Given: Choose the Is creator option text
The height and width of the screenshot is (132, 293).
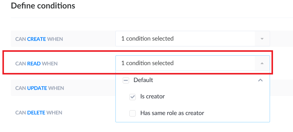Looking at the screenshot, I should (x=152, y=97).
